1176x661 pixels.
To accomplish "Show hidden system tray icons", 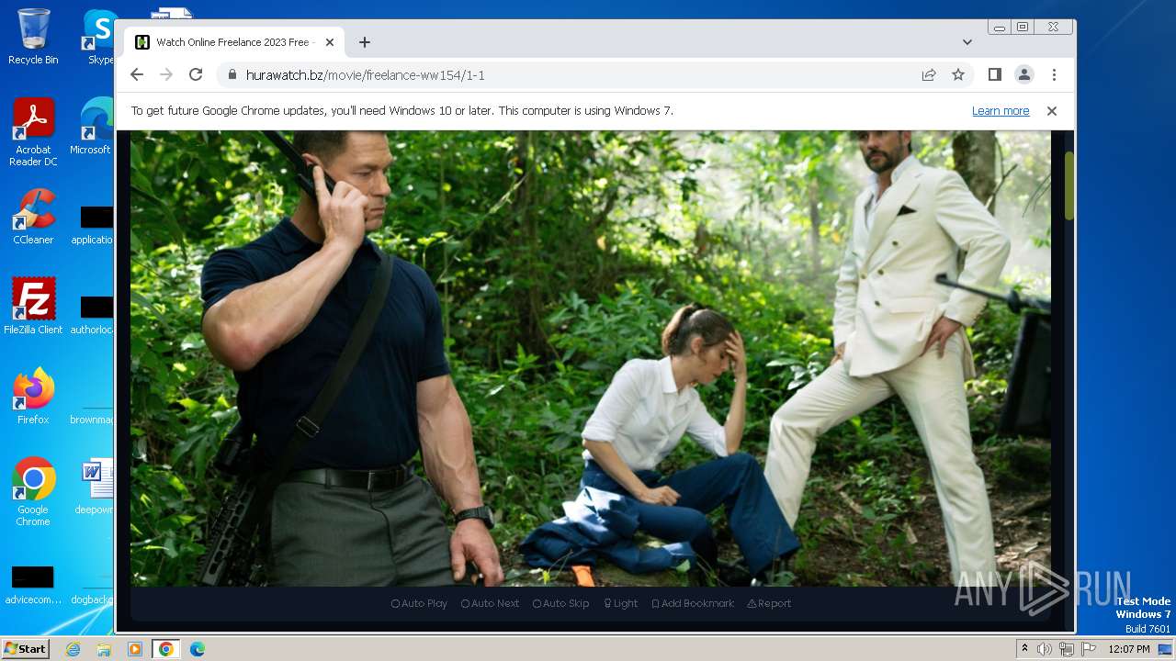I will [1024, 649].
